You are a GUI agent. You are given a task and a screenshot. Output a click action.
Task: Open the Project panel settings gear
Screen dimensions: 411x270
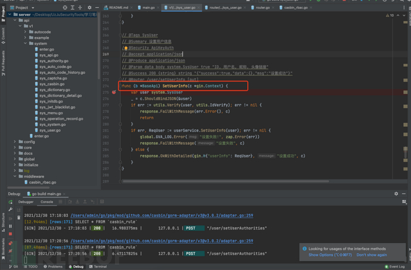point(89,8)
